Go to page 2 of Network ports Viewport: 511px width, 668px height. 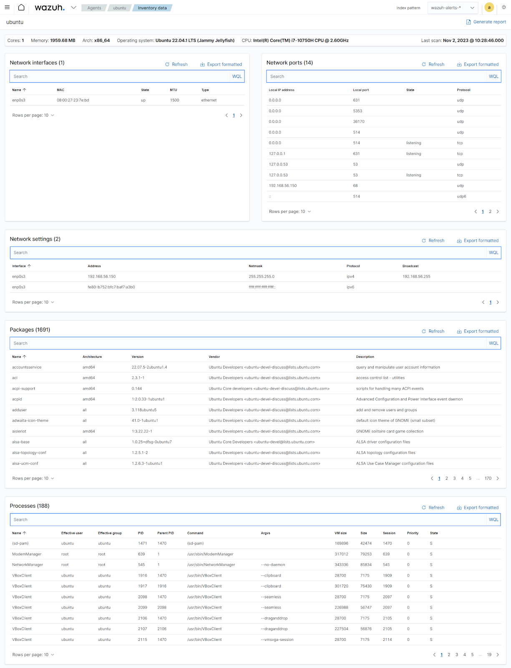pos(490,212)
